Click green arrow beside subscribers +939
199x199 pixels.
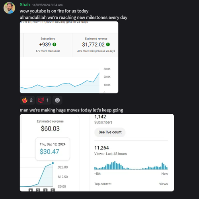coord(55,45)
